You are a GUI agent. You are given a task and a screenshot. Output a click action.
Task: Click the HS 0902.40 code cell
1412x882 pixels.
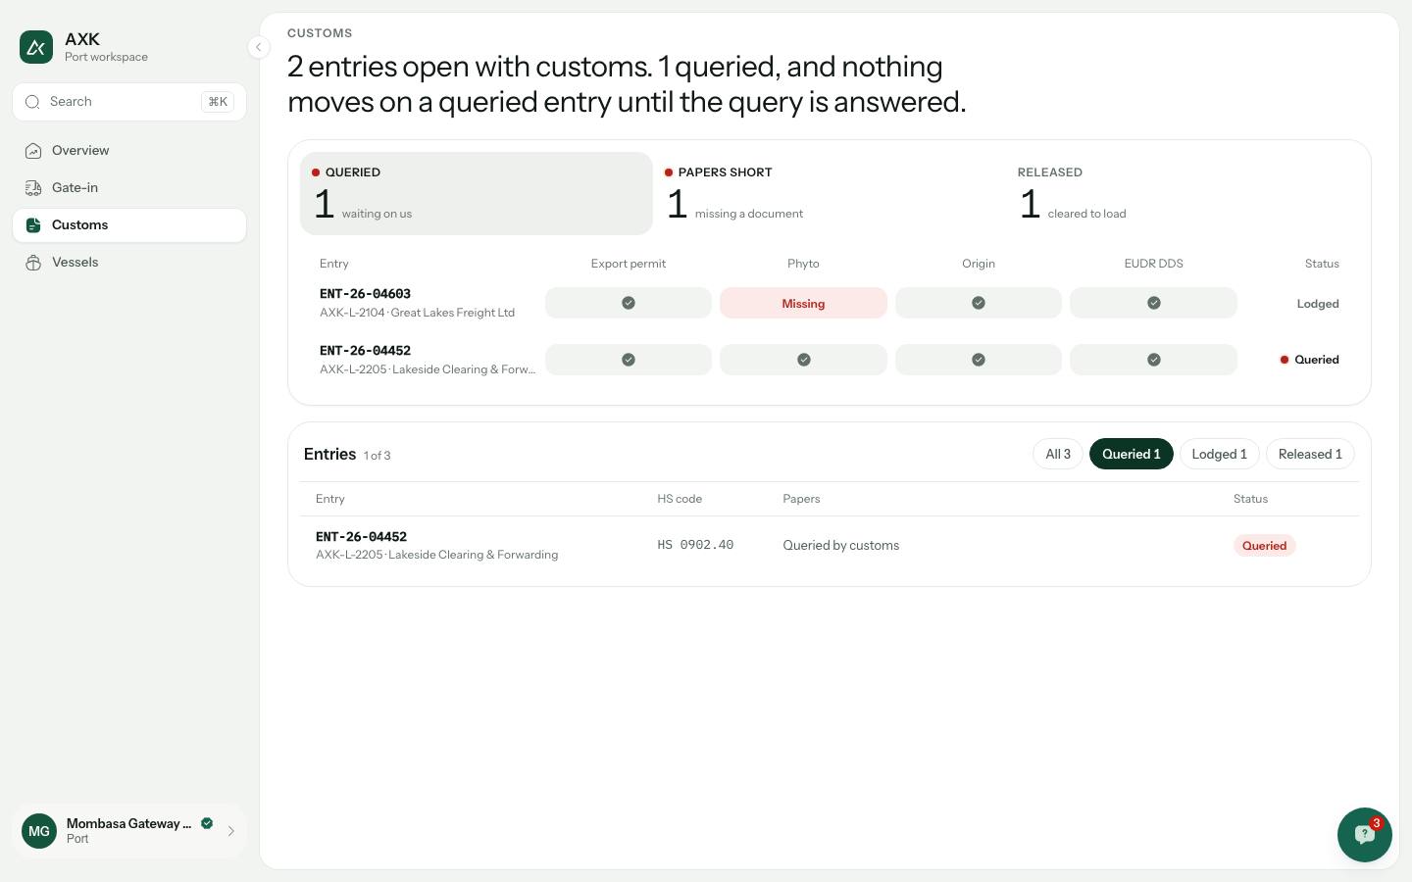(695, 545)
